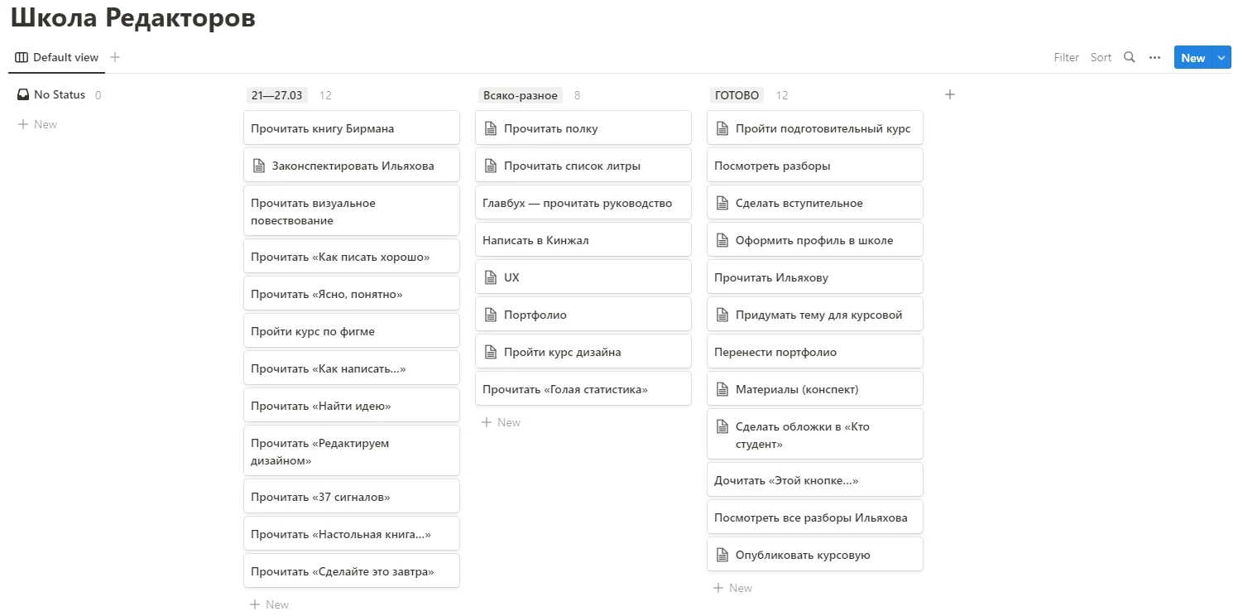1243x616 pixels.
Task: Click the «21—27.03» column label
Action: click(x=276, y=95)
